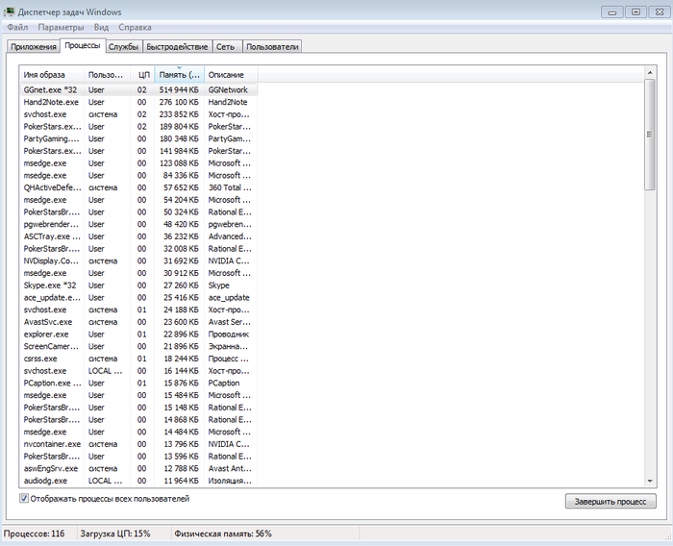Viewport: 673px width, 546px height.
Task: Select msedge.exe using 84 336 КБ
Action: 138,176
